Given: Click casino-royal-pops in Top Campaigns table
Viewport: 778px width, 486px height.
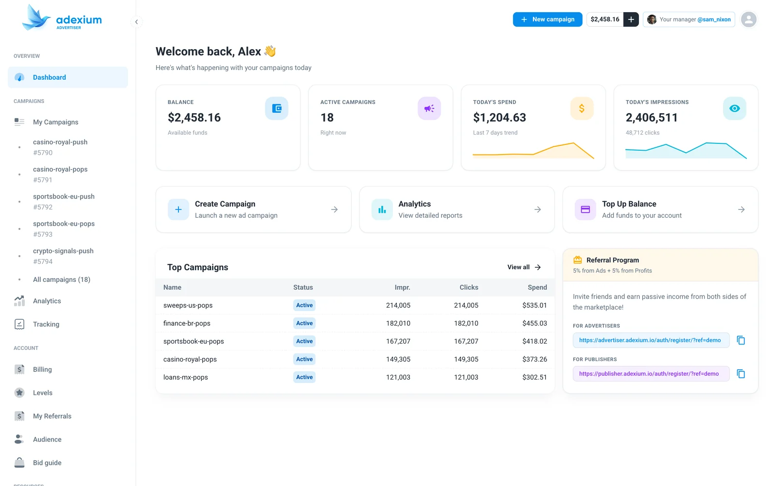Looking at the screenshot, I should tap(190, 359).
